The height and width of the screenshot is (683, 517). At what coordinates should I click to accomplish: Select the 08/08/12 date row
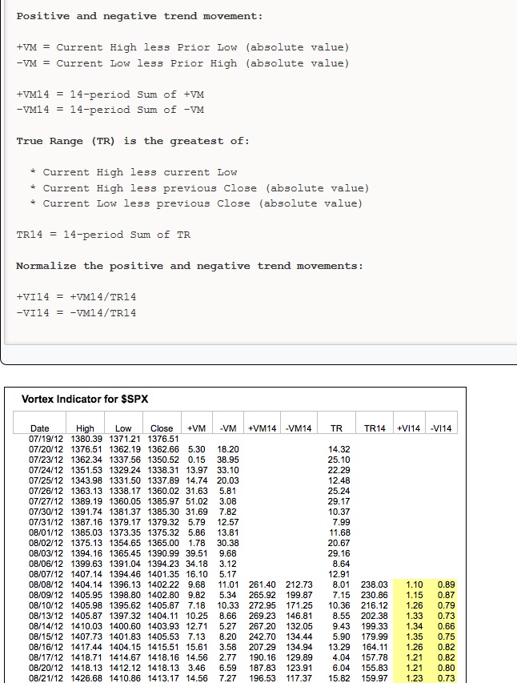click(242, 585)
